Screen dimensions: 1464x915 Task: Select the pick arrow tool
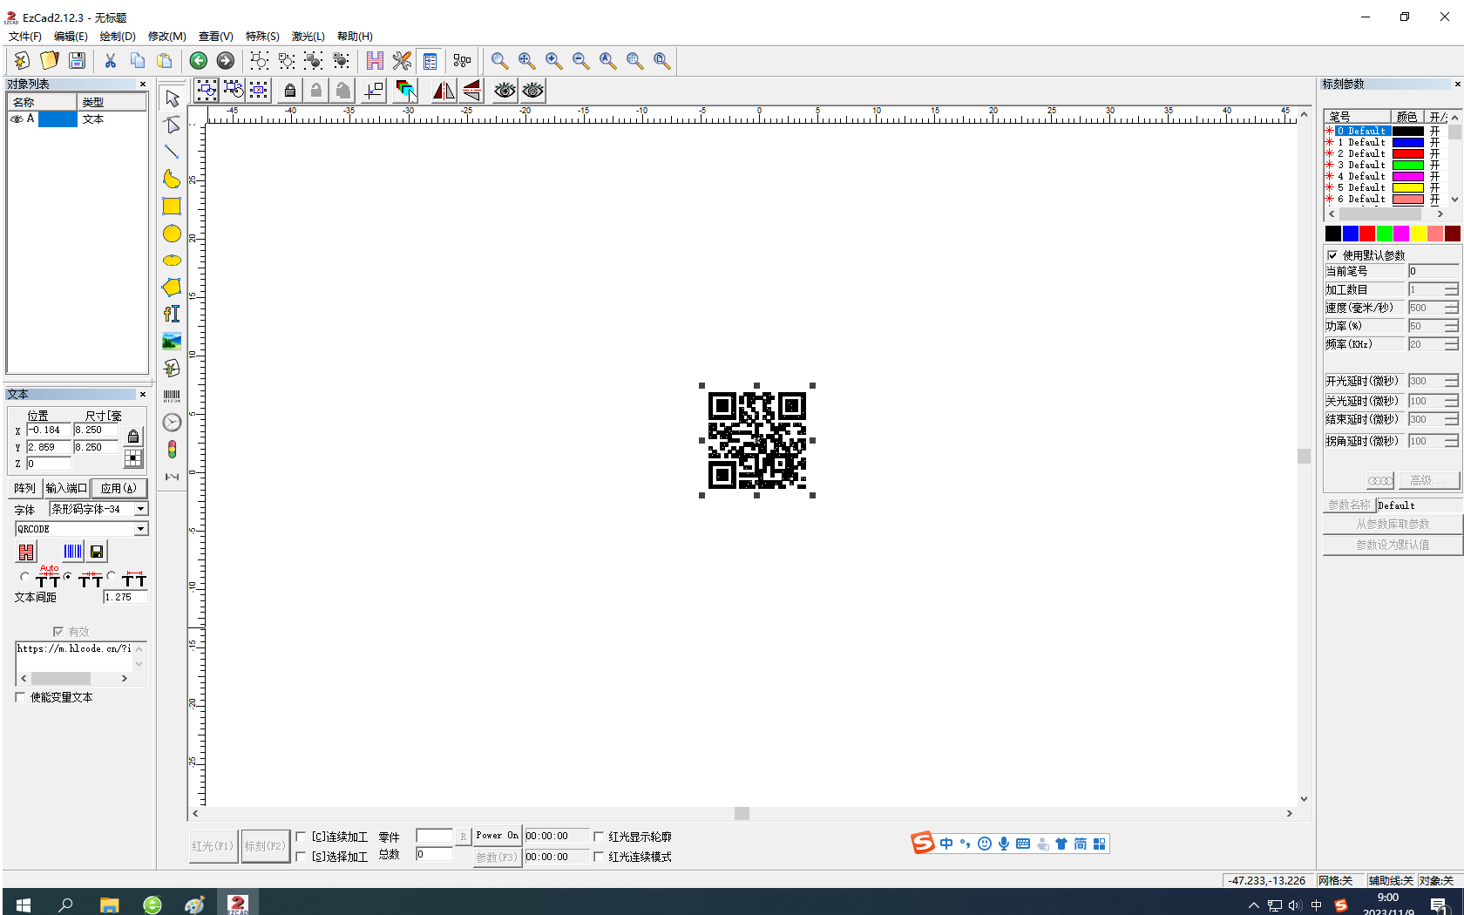tap(172, 98)
